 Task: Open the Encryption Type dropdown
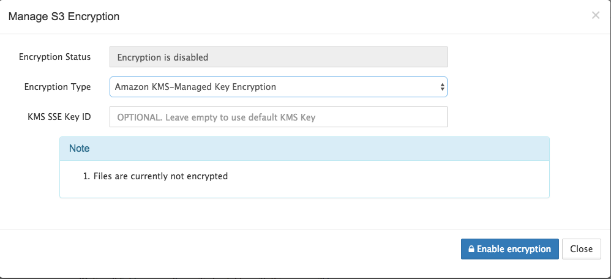(278, 87)
